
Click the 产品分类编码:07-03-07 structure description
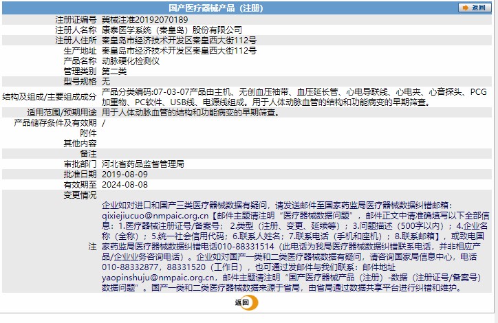click(294, 97)
